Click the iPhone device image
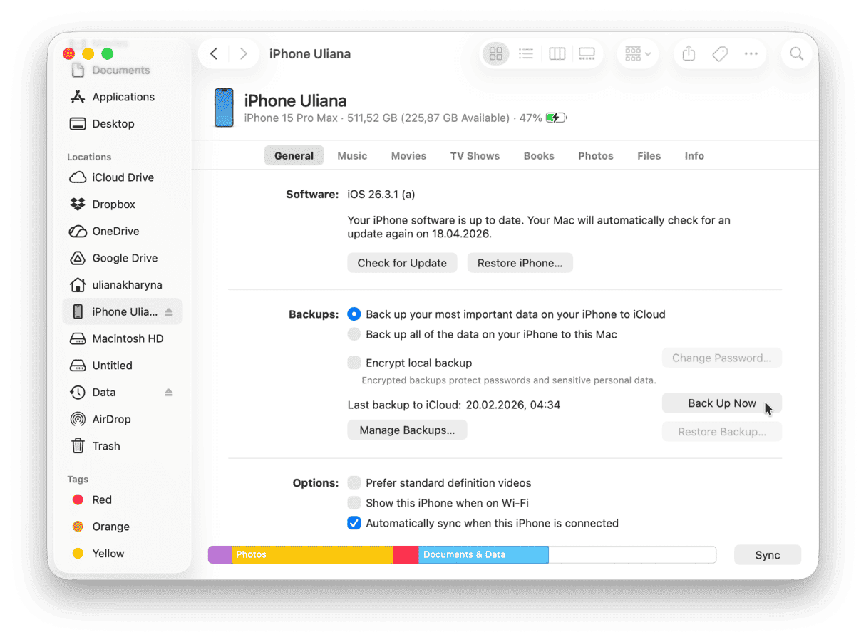866x642 pixels. [224, 108]
